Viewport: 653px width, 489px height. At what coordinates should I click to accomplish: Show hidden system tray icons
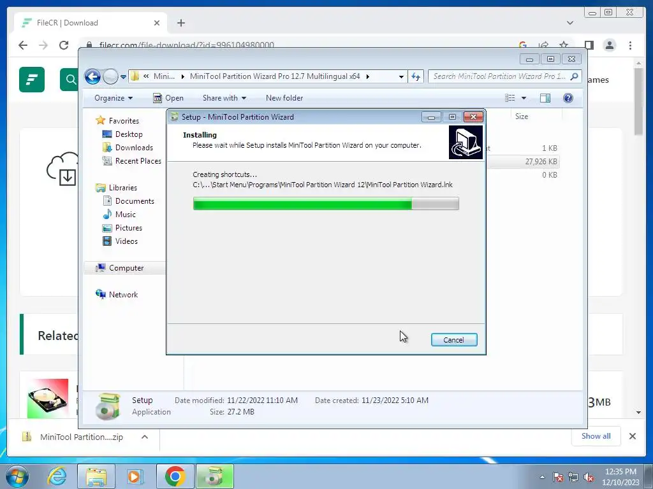coord(542,478)
